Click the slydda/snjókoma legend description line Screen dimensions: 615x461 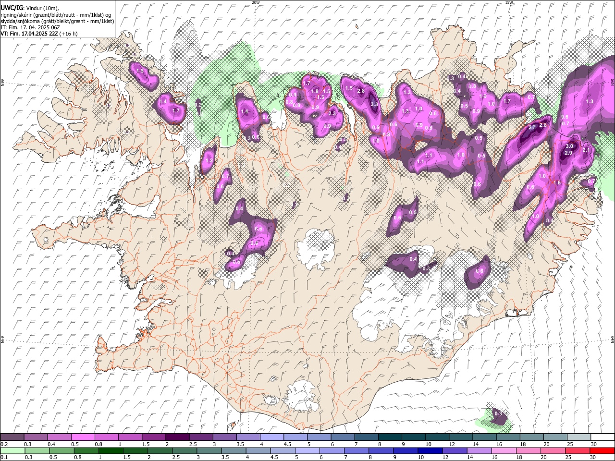[x=57, y=21]
